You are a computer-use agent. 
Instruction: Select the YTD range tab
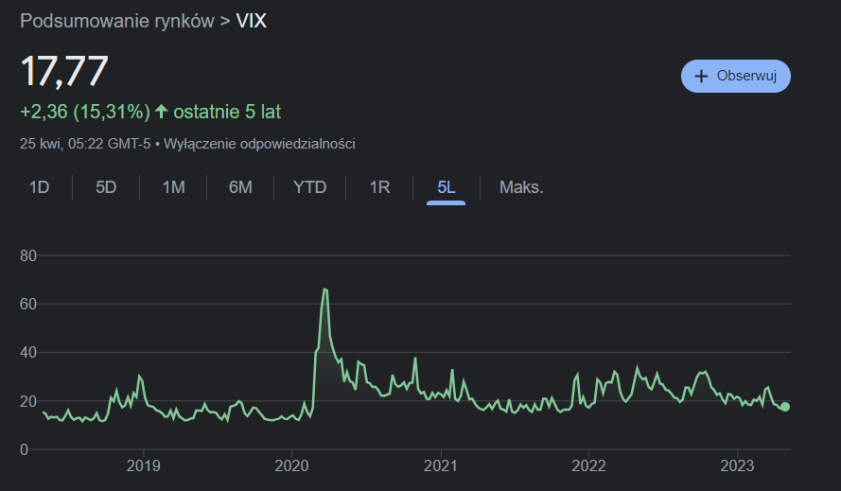[x=309, y=187]
